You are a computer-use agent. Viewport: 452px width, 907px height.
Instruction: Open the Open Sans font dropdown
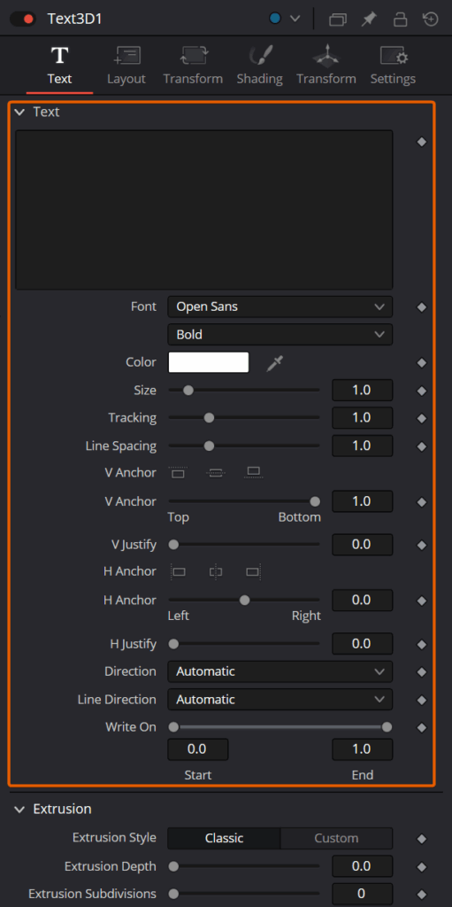click(x=280, y=306)
